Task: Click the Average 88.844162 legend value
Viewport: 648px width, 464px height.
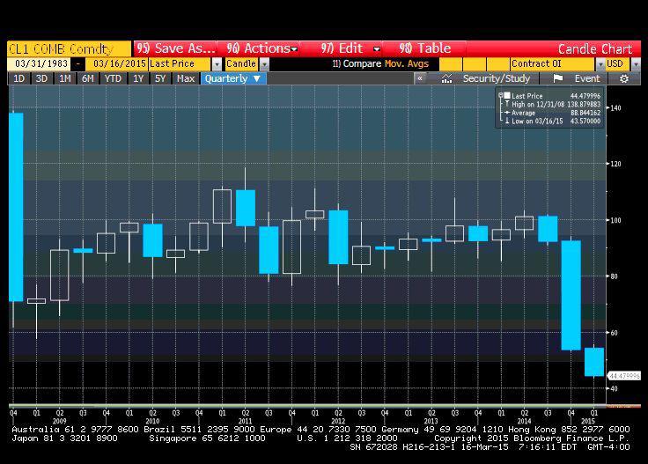Action: pos(585,113)
